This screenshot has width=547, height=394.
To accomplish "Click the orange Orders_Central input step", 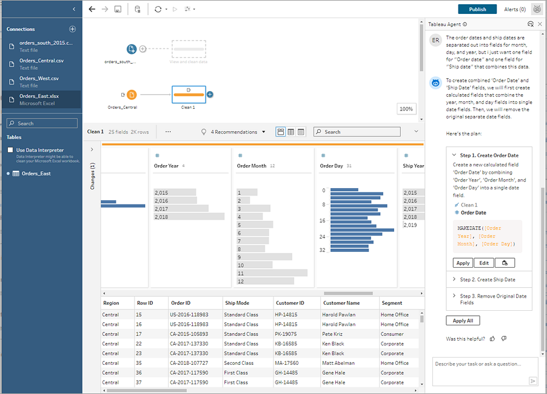I will pos(132,95).
